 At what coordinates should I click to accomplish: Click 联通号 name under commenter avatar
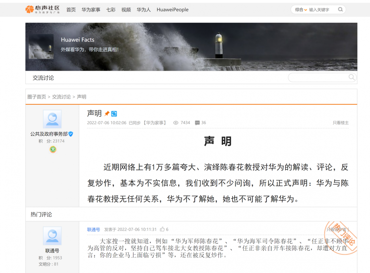pyautogui.click(x=52, y=251)
